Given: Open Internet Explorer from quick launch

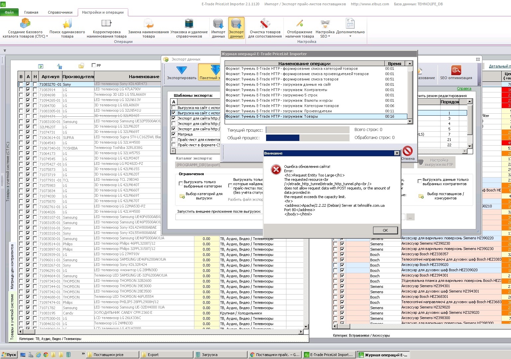Looking at the screenshot, I should tap(38, 355).
